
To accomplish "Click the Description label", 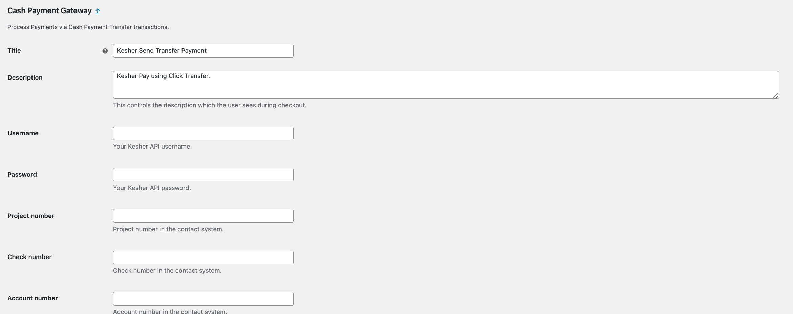I will pos(25,78).
